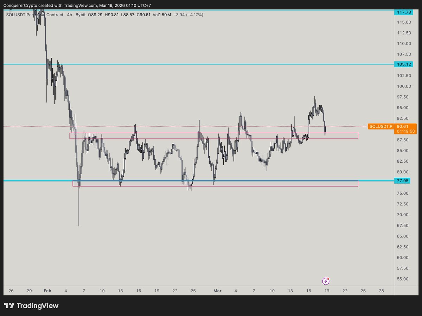The height and width of the screenshot is (316, 422).
Task: Click the 26 date on time axis
Action: (11, 291)
